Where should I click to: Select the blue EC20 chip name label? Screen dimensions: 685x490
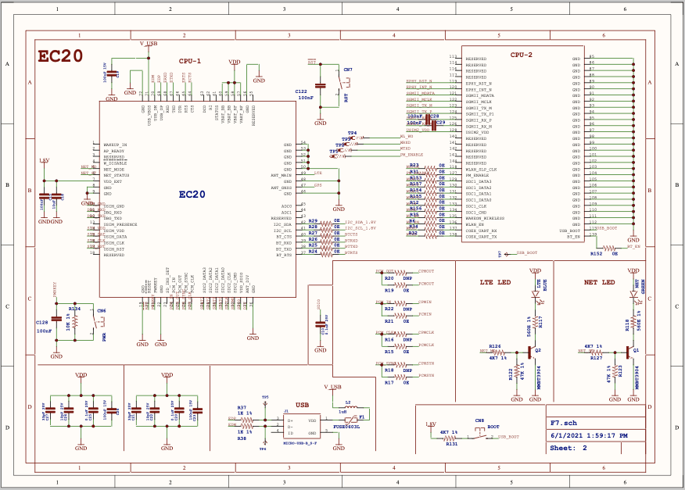[192, 195]
